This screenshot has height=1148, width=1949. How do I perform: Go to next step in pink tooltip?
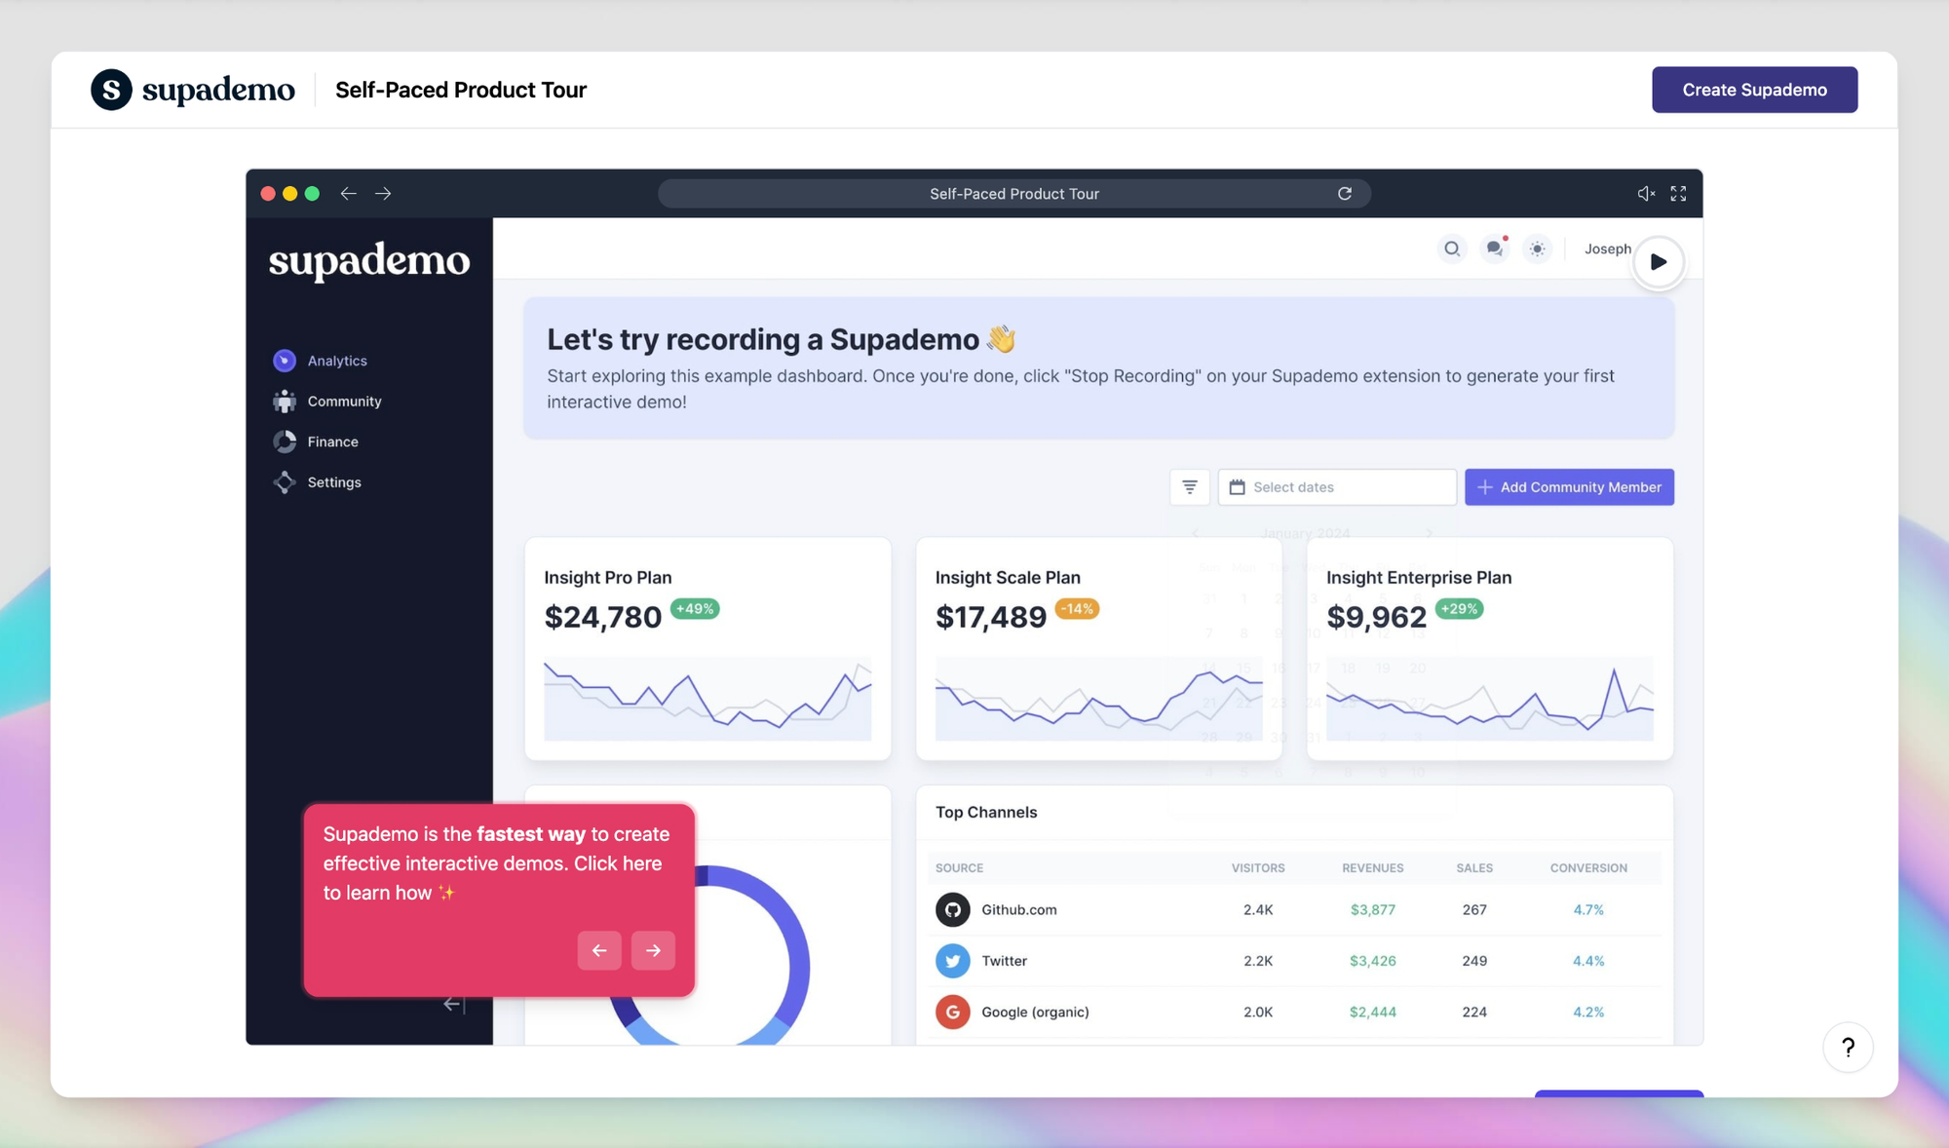point(653,950)
